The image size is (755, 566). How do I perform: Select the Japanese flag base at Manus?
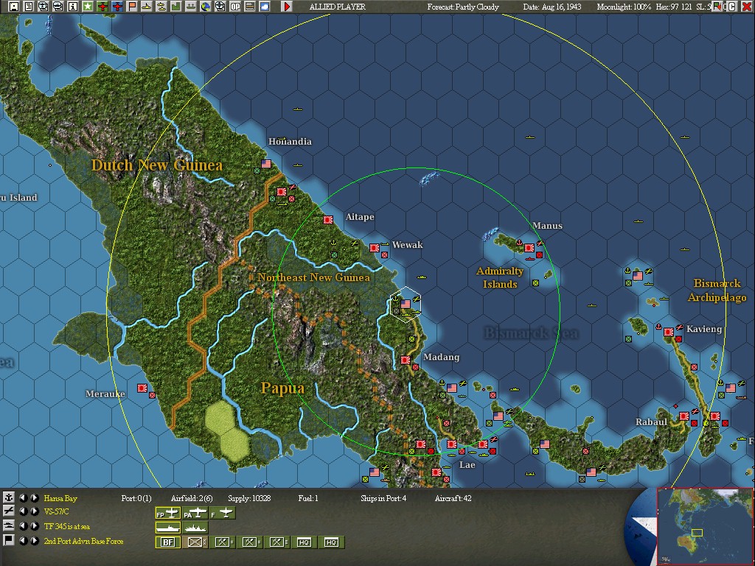click(529, 248)
